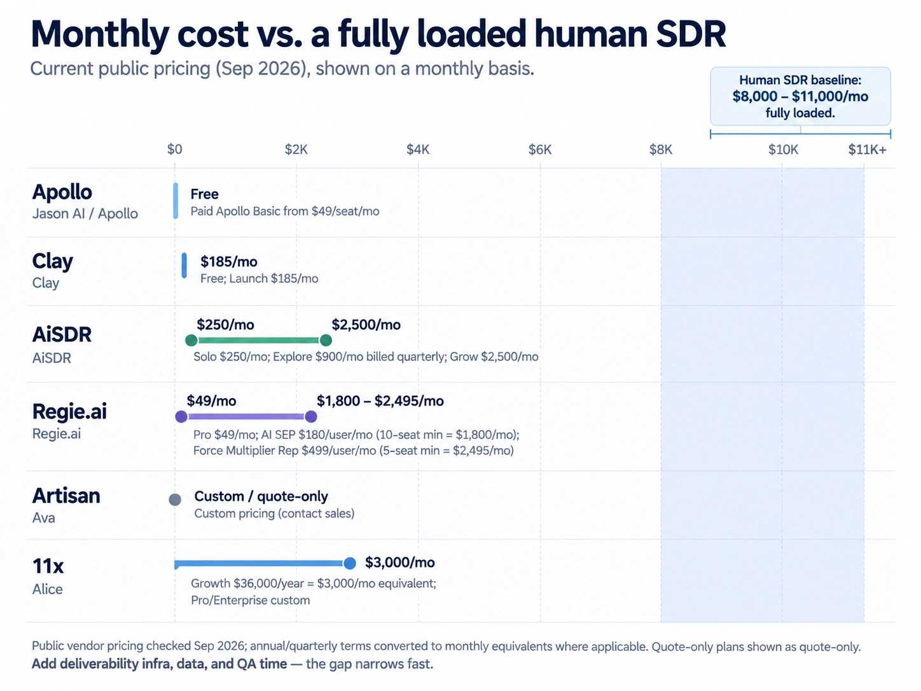This screenshot has height=691, width=921.
Task: Select the 'Apollo' vendor name
Action: 62,192
